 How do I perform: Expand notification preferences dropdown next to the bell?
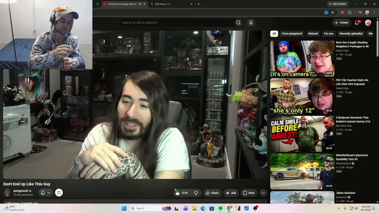click(x=49, y=193)
